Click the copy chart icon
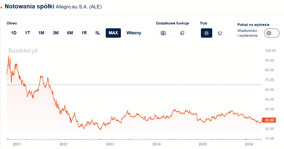 pyautogui.click(x=182, y=33)
